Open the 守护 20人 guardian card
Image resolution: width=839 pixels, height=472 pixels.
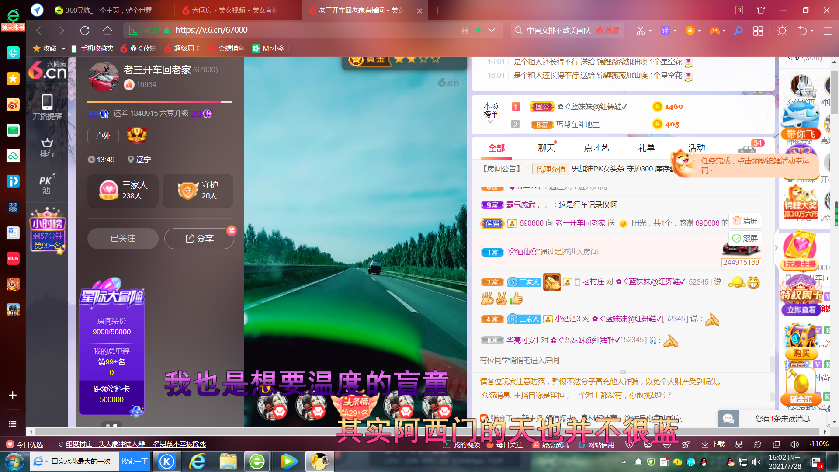click(198, 191)
